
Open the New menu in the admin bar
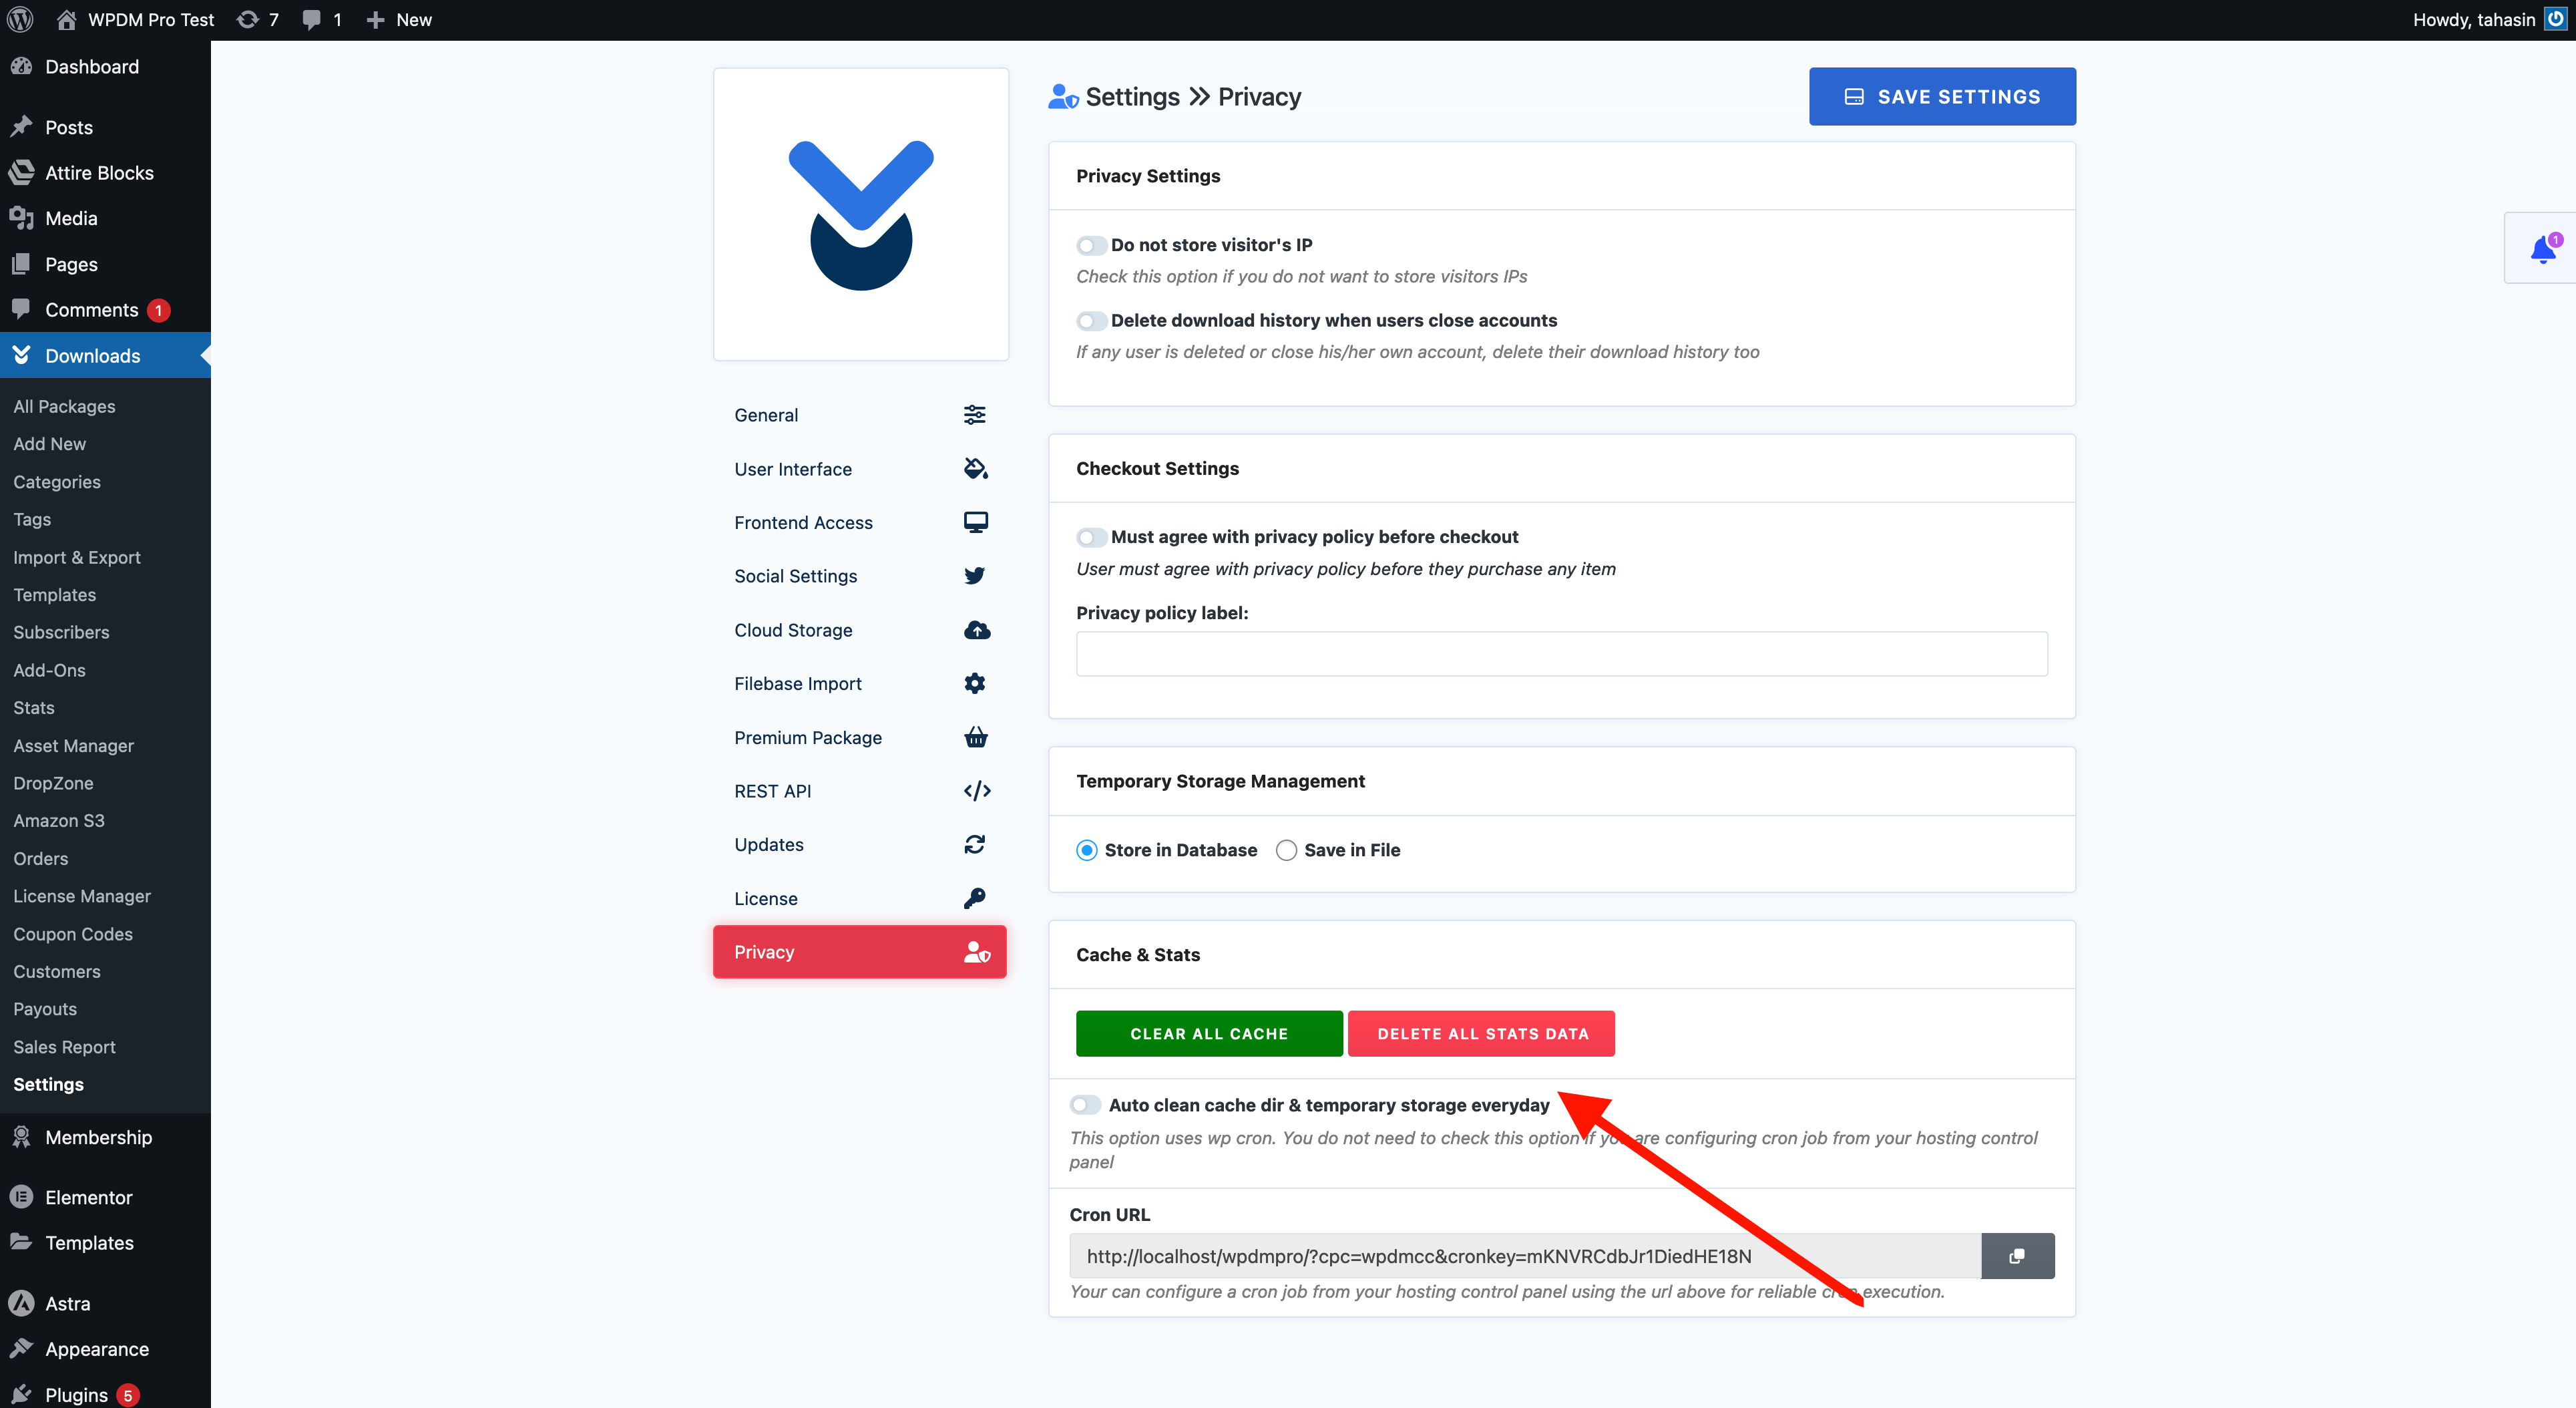(399, 20)
